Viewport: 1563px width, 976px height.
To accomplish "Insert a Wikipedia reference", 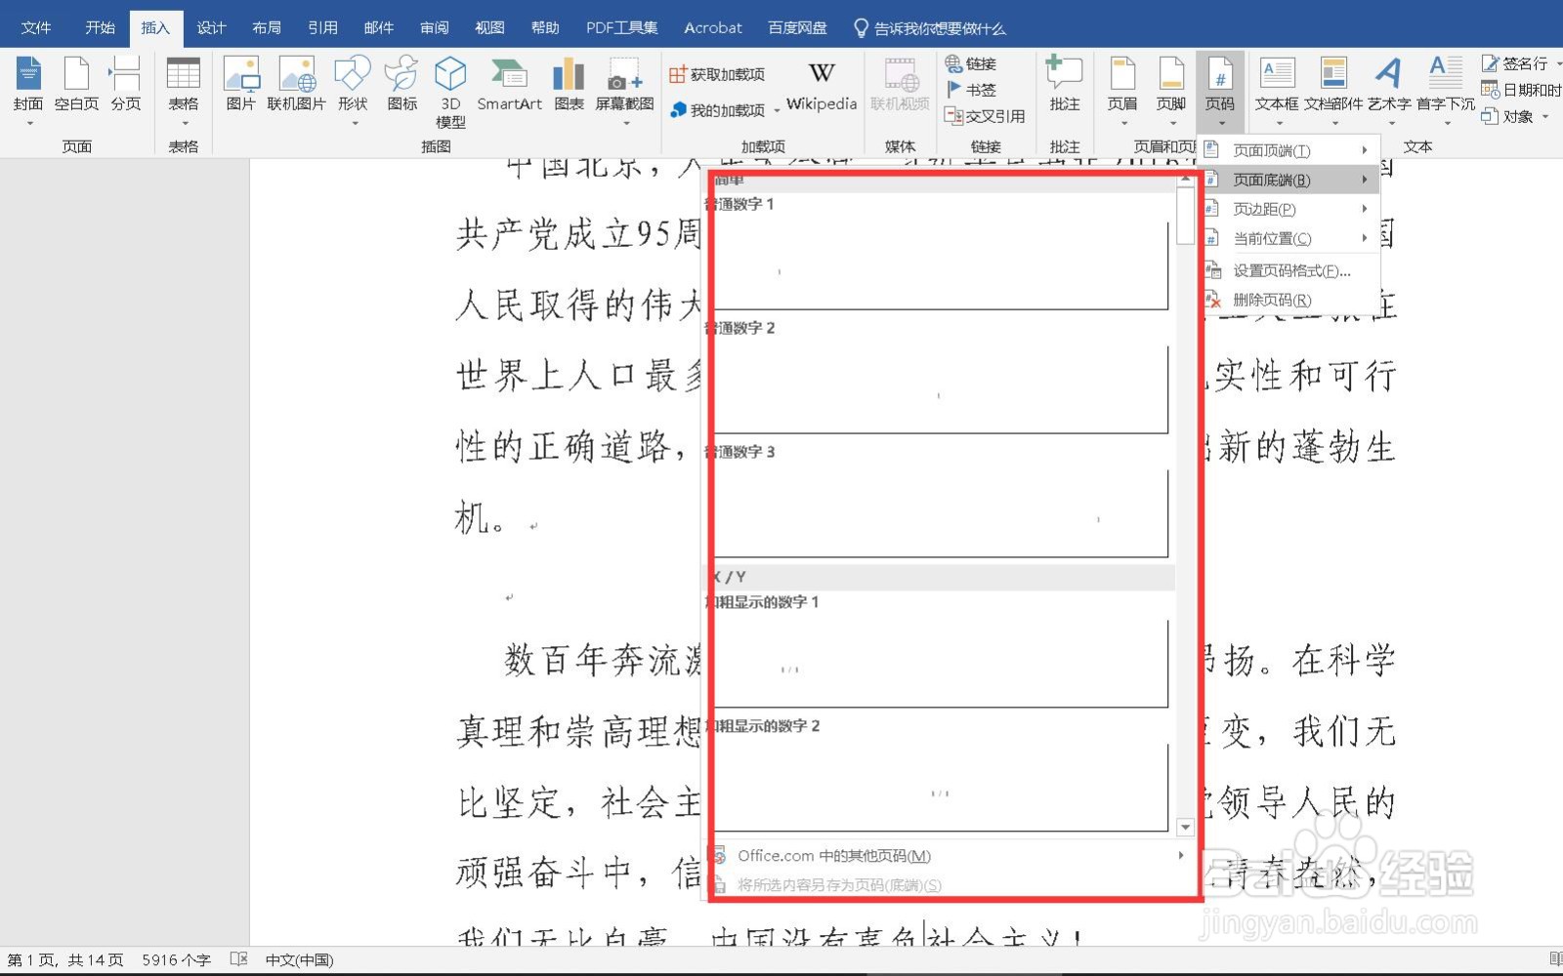I will tap(821, 88).
